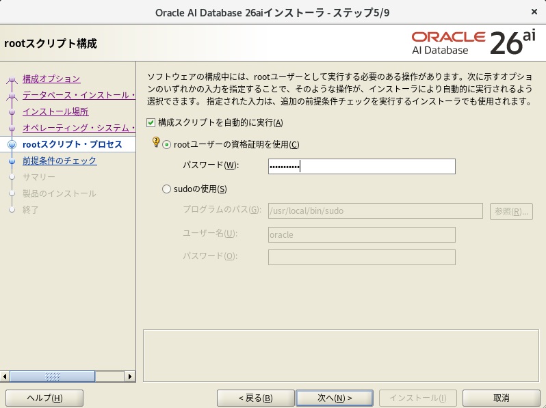Focus the root パスワード input field
Screen dimensions: 546x408
(x=362, y=167)
